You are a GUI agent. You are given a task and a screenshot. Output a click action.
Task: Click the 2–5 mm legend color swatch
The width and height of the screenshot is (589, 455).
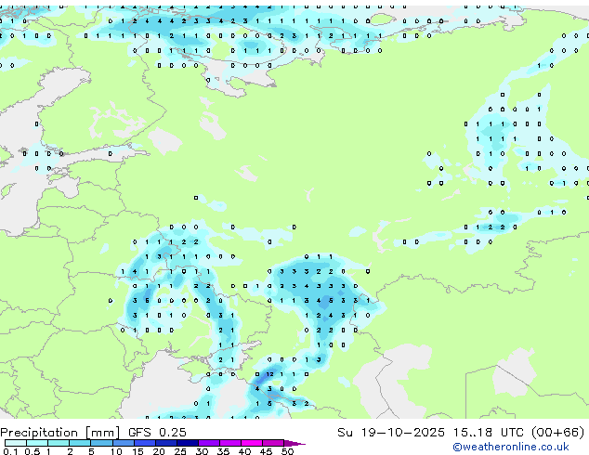80,443
